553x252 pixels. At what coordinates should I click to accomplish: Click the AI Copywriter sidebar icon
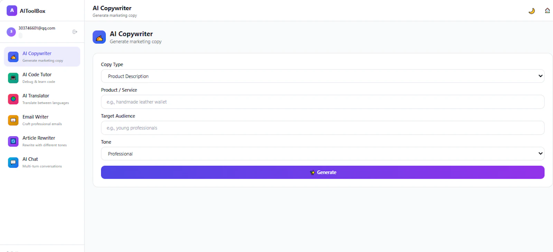(13, 57)
